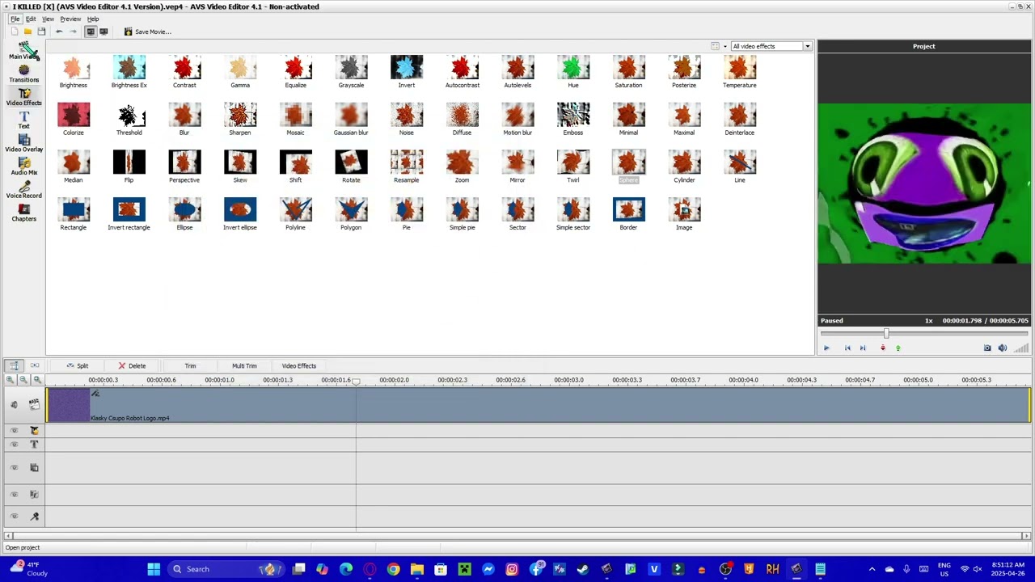Select the Grayscale video effect

[351, 72]
